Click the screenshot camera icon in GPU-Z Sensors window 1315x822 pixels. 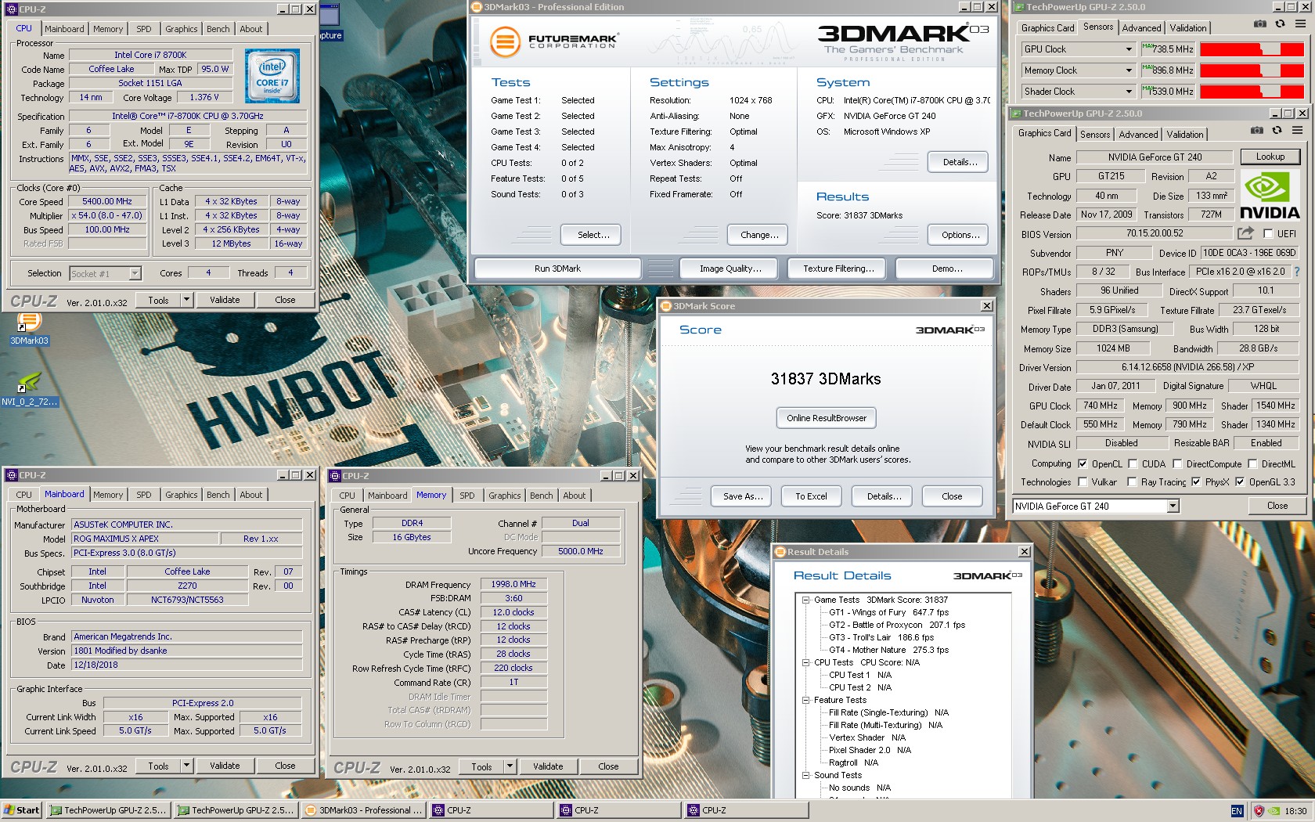(x=1259, y=24)
